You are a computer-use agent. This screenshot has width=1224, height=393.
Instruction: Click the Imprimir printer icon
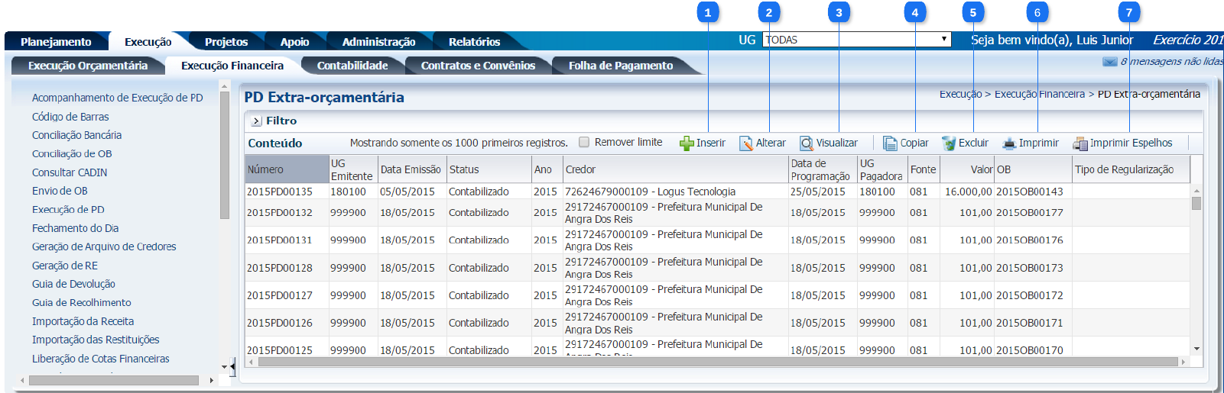click(x=1009, y=143)
